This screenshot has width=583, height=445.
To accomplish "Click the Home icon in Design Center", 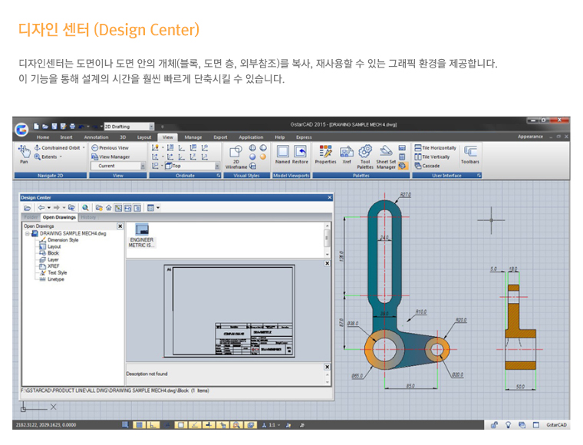I will pyautogui.click(x=108, y=207).
